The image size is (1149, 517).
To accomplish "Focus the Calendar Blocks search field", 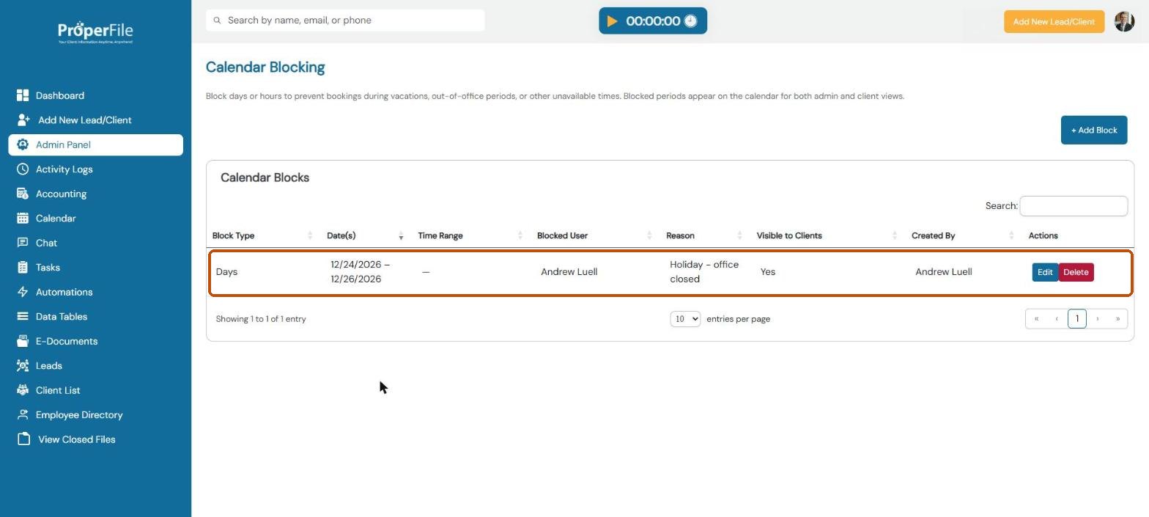I will point(1074,206).
